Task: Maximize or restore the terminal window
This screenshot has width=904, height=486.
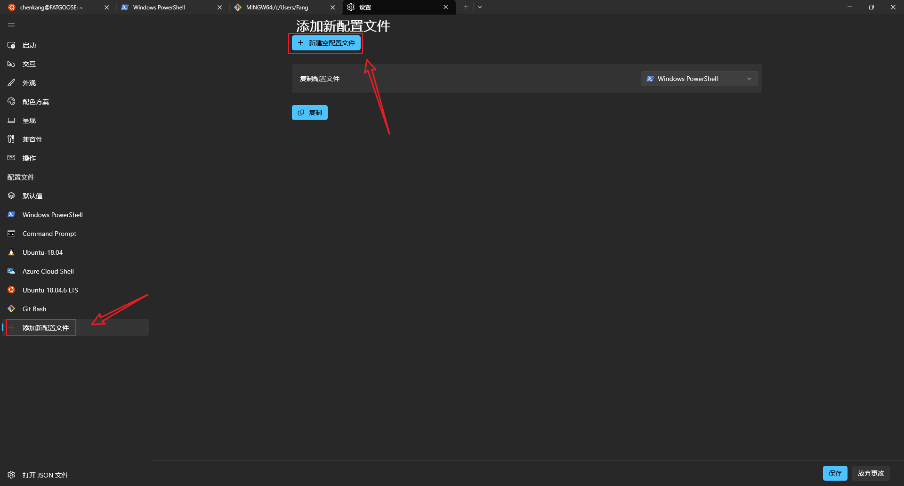Action: click(x=872, y=7)
